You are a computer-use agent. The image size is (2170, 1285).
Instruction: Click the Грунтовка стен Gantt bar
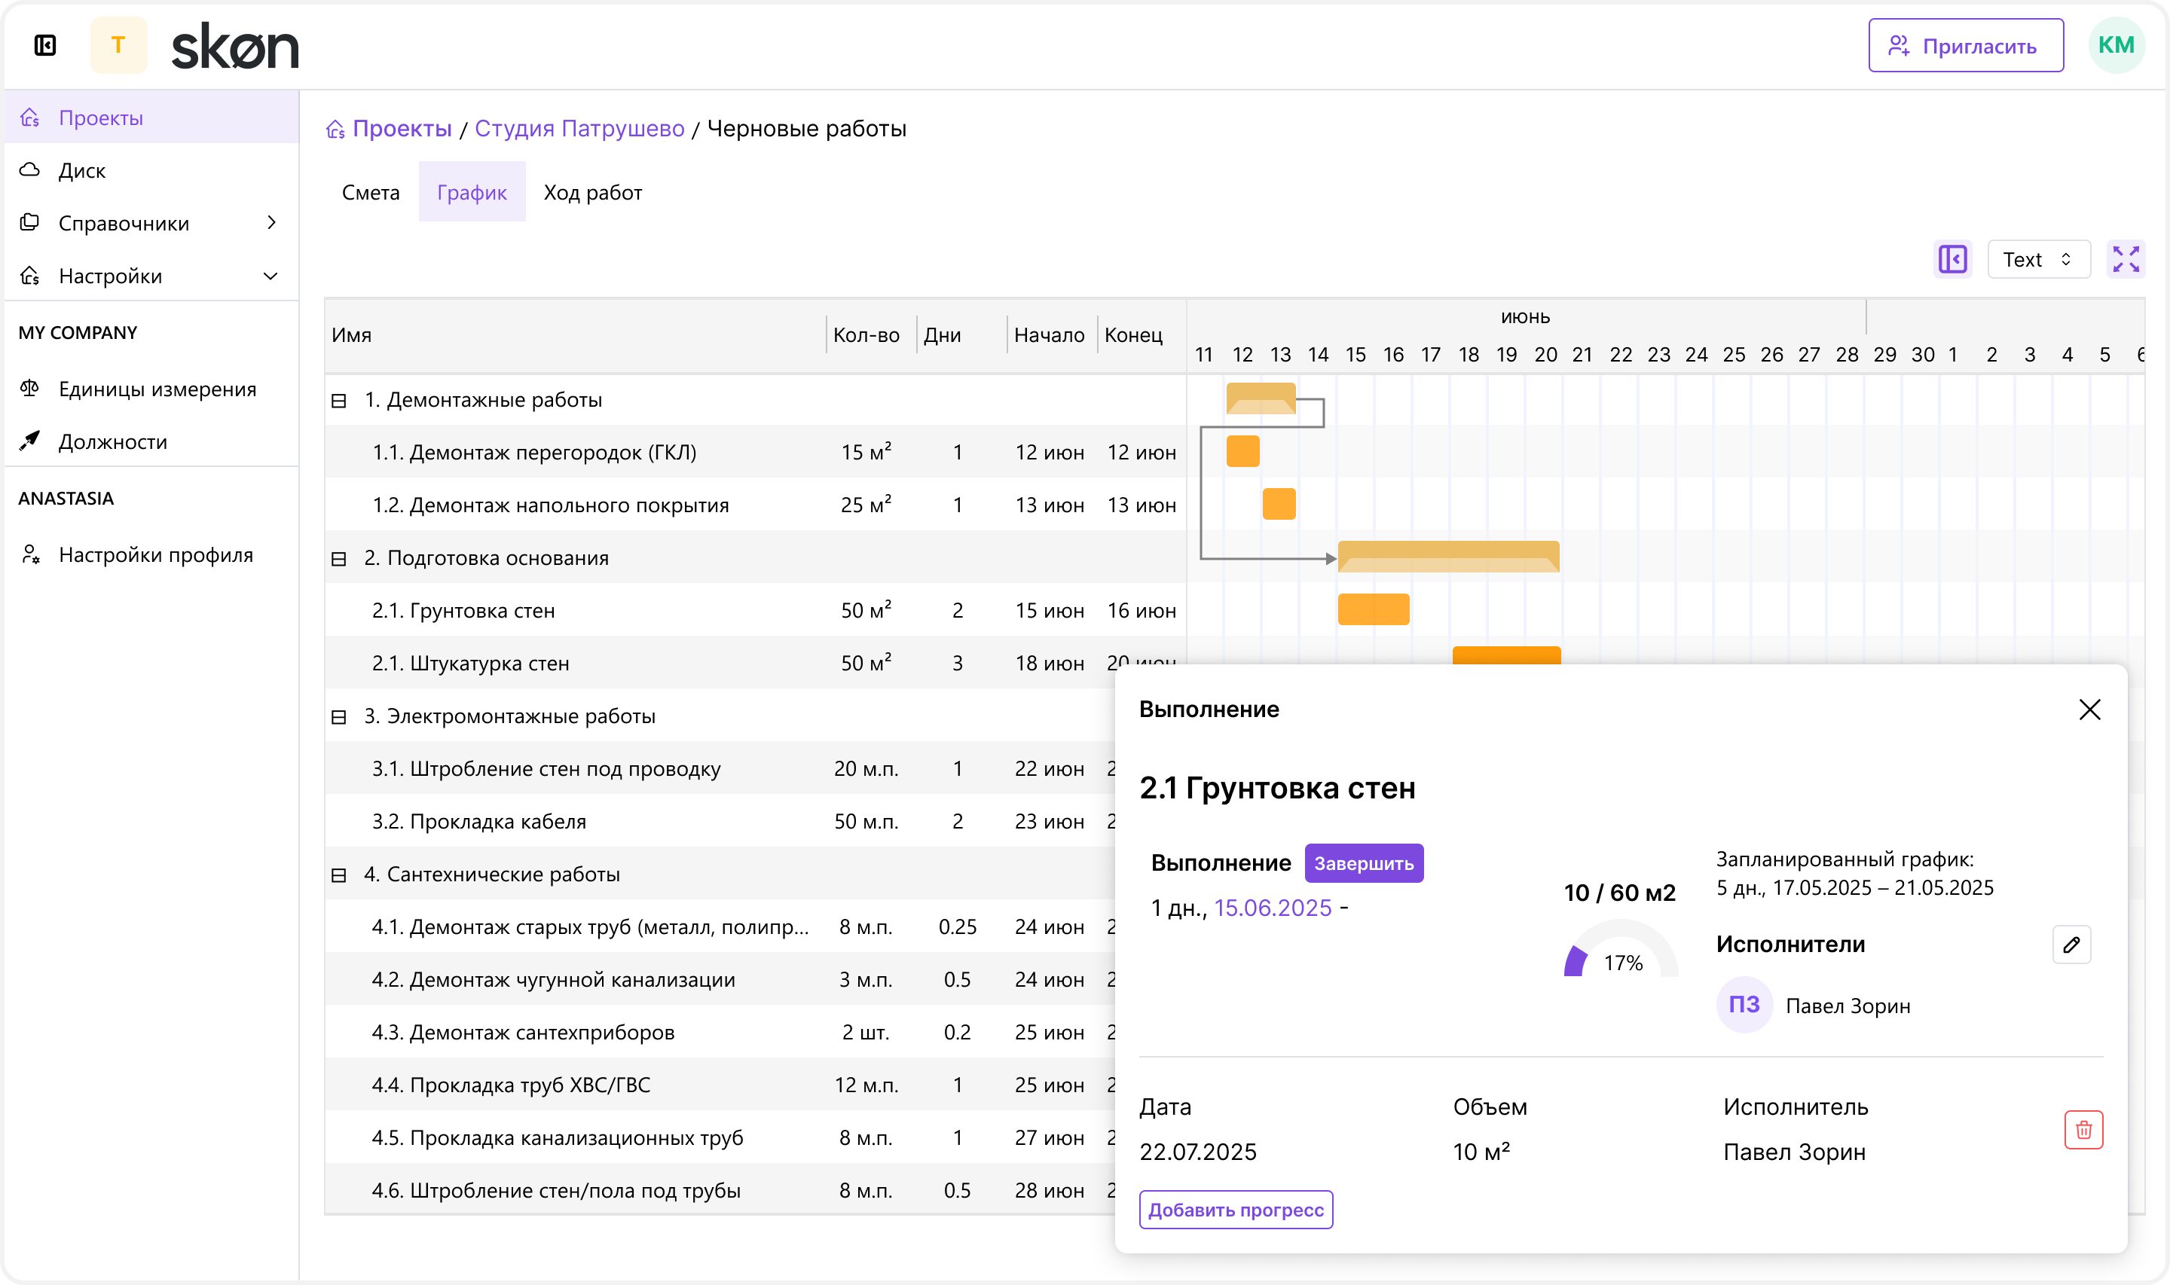point(1373,609)
